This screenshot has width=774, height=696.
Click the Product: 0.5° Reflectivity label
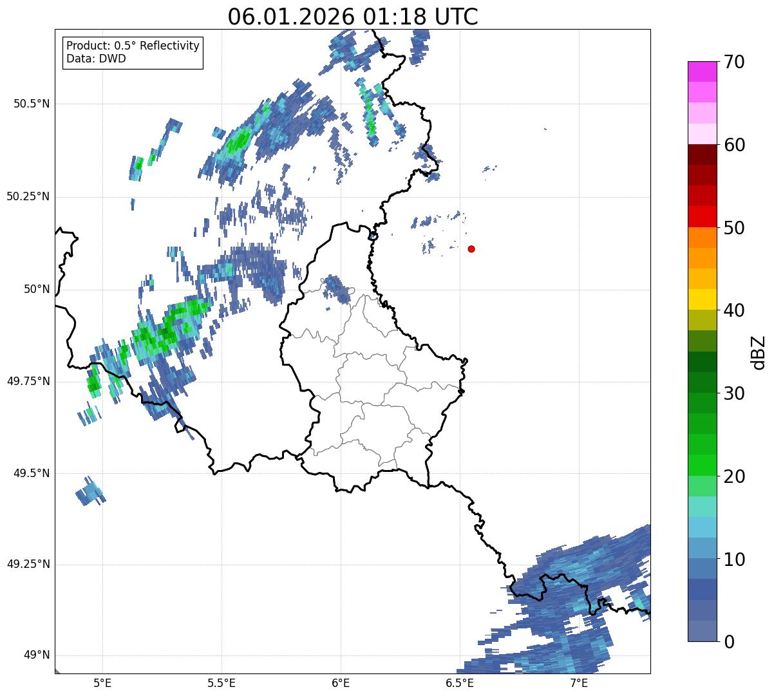[133, 46]
